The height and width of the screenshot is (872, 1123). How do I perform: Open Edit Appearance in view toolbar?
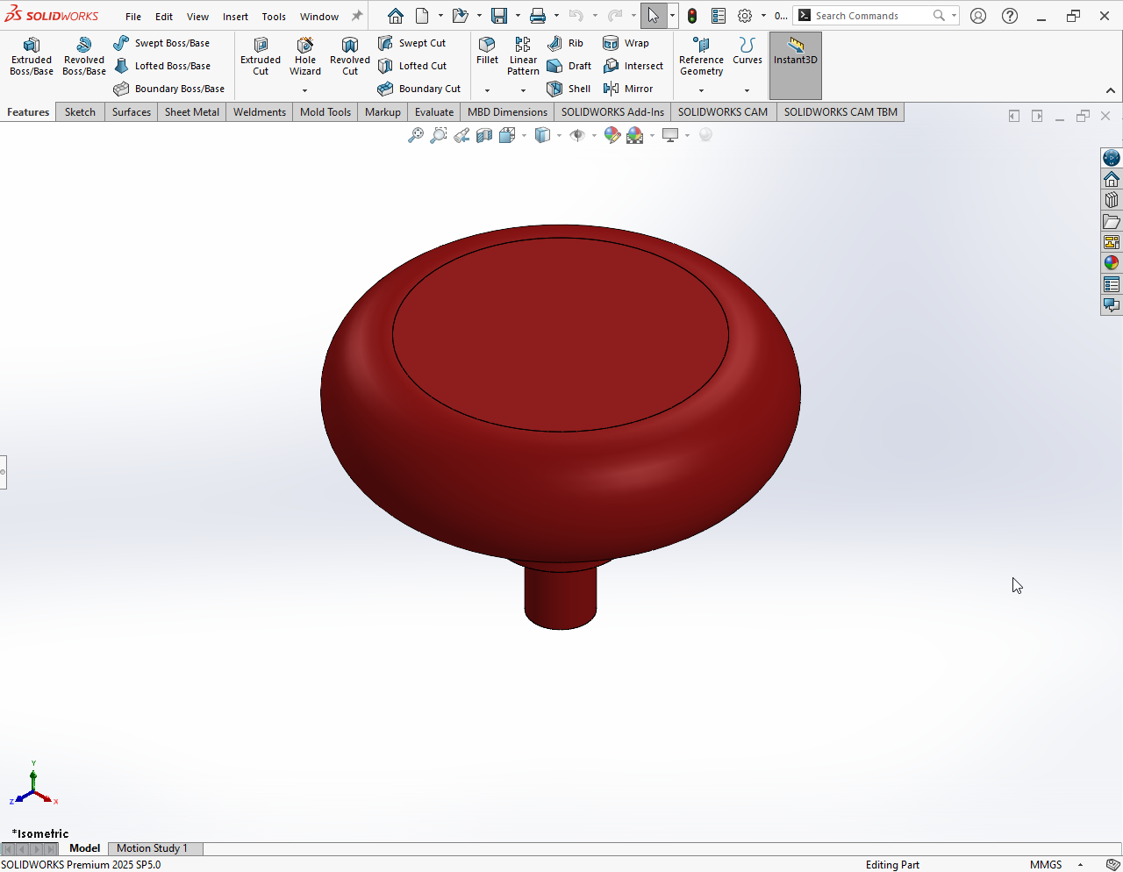pyautogui.click(x=612, y=135)
